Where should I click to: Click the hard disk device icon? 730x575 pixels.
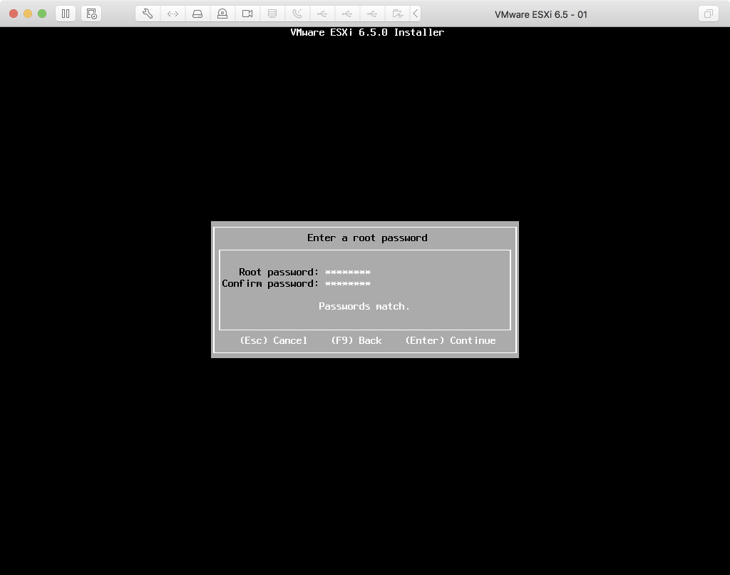point(197,14)
